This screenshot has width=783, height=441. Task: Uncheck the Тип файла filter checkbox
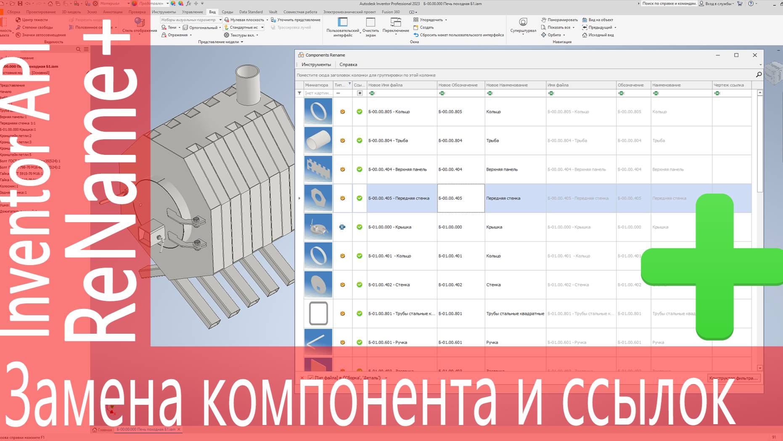(310, 378)
